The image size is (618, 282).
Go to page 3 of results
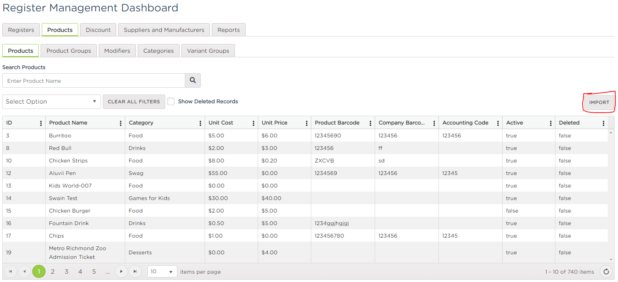66,271
